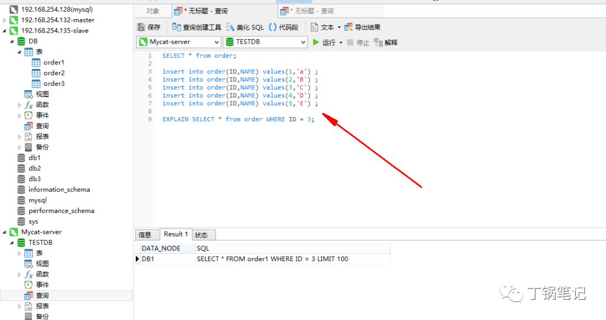Click in editor line 9 EXPLAIN statement

[x=238, y=119]
